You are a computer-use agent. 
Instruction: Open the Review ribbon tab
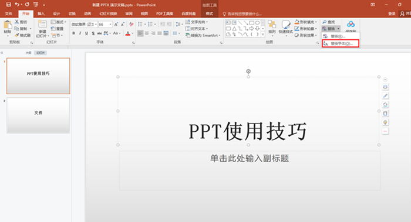pos(129,13)
